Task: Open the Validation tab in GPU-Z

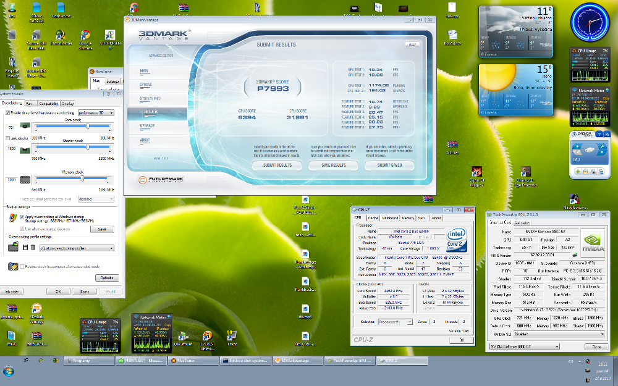Action: pyautogui.click(x=522, y=222)
